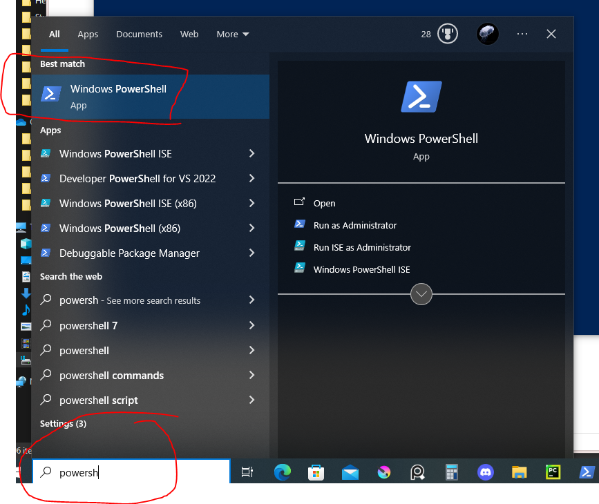599x504 pixels.
Task: Expand Windows PowerShell ISE (x86) arrow
Action: click(251, 203)
